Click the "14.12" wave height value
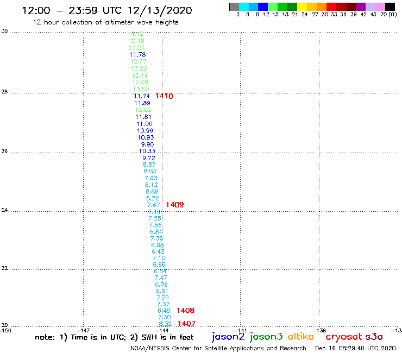 click(135, 34)
